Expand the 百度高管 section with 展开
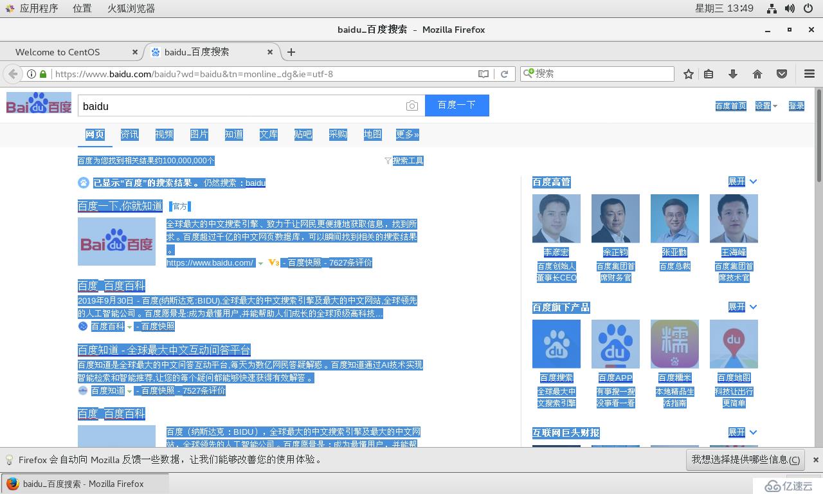 coord(743,182)
